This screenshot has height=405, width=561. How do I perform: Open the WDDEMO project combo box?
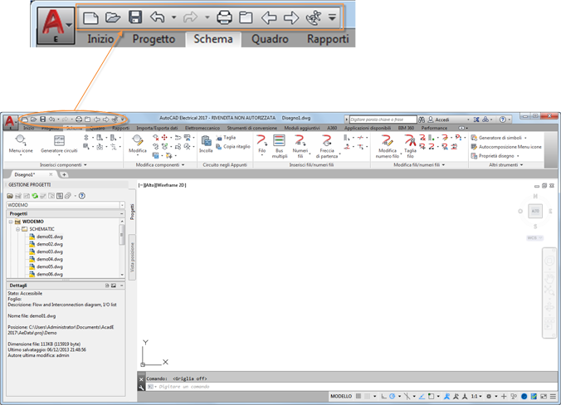click(66, 205)
